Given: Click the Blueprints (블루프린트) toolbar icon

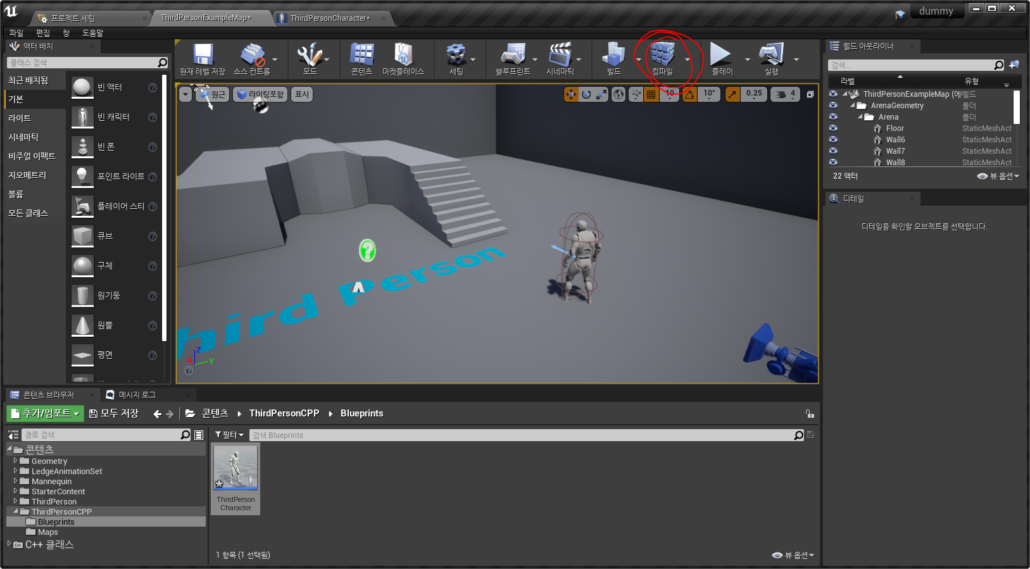Looking at the screenshot, I should point(513,59).
